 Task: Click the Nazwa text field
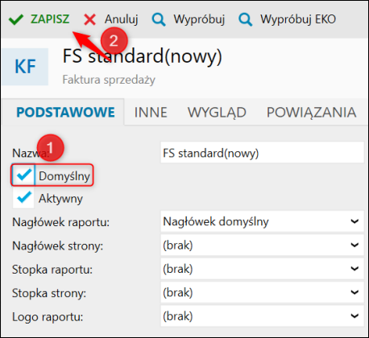click(x=262, y=152)
